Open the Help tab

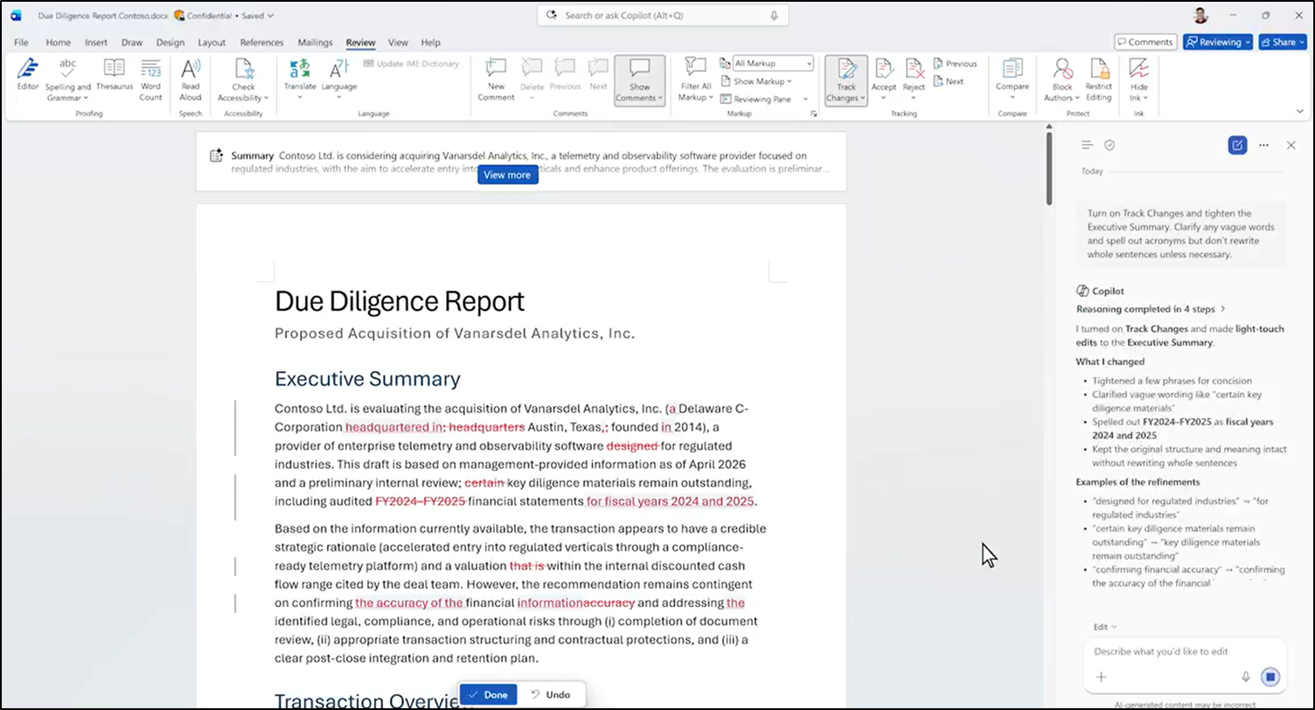(430, 42)
